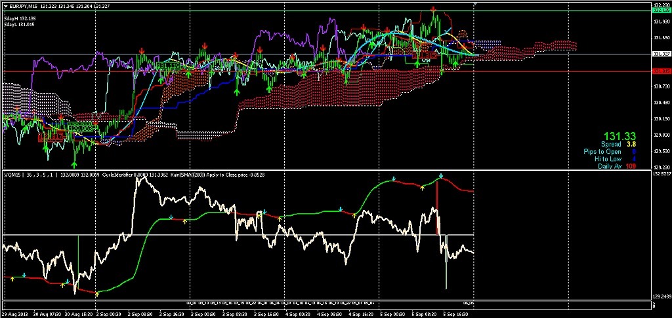Click the 4 Sep 00:30 time axis label
The width and height of the screenshot is (672, 318).
[x=299, y=313]
